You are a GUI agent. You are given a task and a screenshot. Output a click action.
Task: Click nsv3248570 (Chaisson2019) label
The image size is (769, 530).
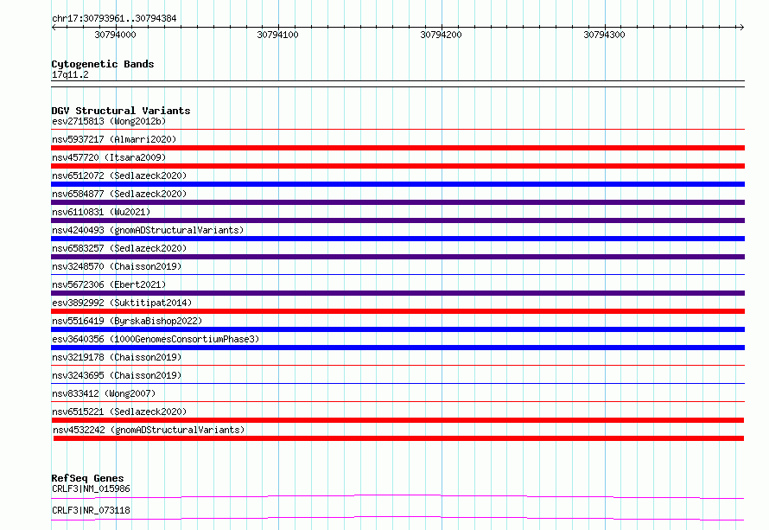117,266
